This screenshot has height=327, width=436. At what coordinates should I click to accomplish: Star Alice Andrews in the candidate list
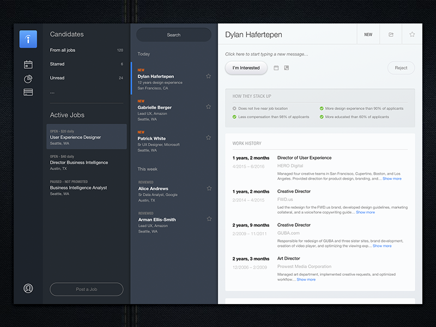tap(209, 189)
